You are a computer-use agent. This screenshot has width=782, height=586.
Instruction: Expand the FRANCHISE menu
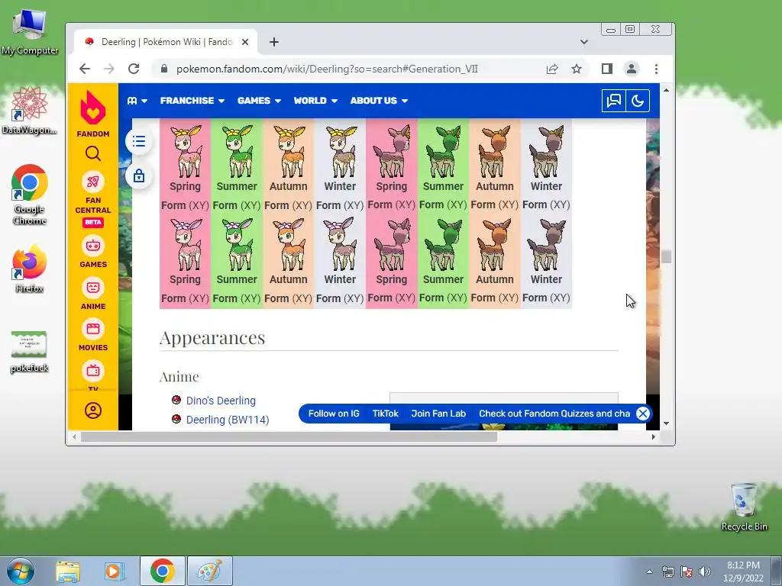(x=192, y=101)
